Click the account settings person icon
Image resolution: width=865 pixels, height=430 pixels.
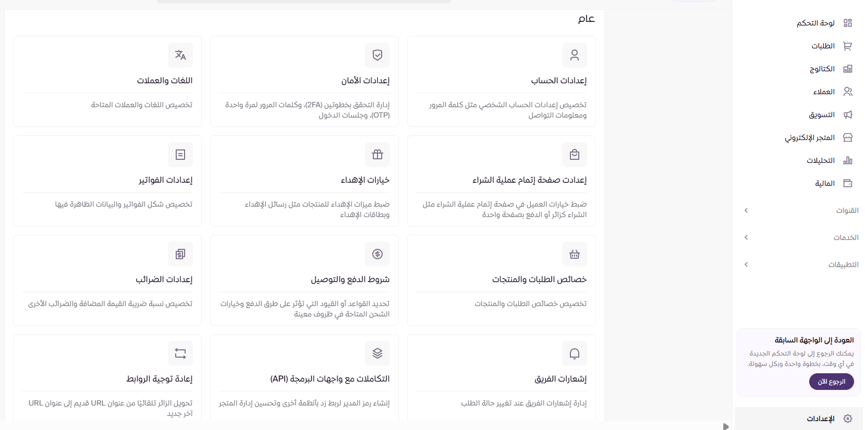point(574,55)
